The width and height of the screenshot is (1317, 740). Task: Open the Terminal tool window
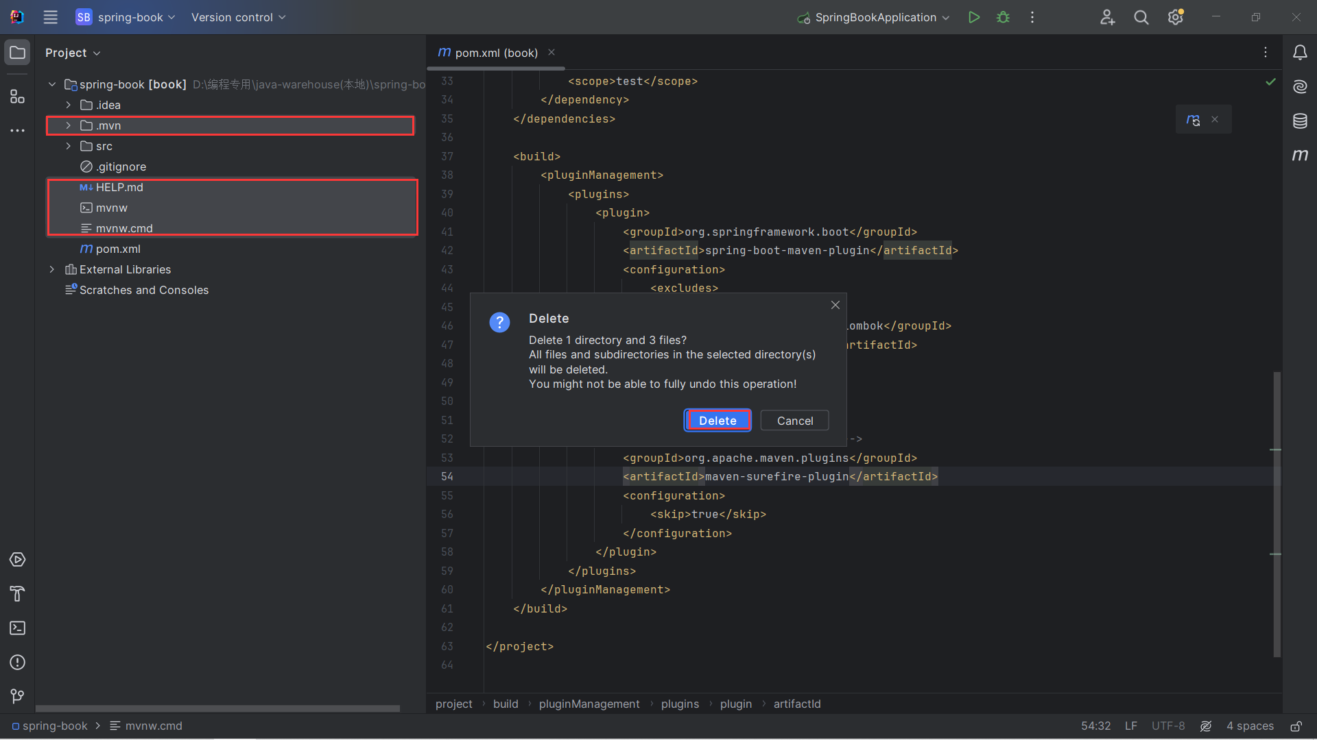17,628
